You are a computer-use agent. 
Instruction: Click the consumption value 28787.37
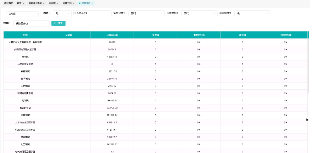click(112, 137)
